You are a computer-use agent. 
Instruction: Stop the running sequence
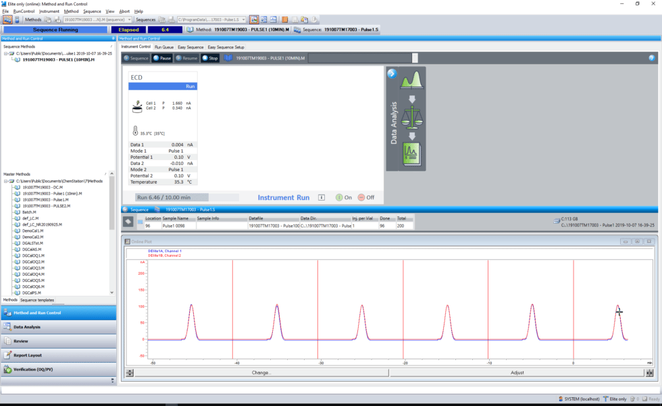[x=210, y=58]
